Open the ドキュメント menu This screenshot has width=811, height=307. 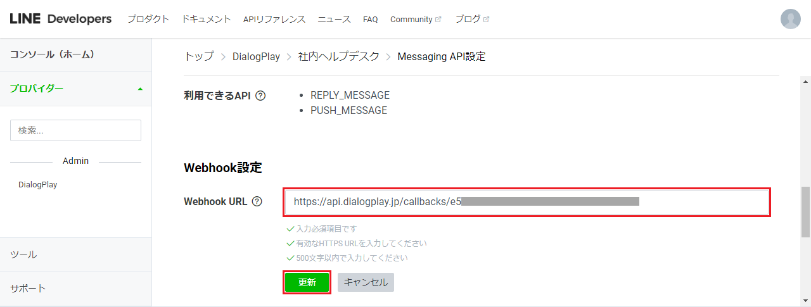[x=206, y=19]
